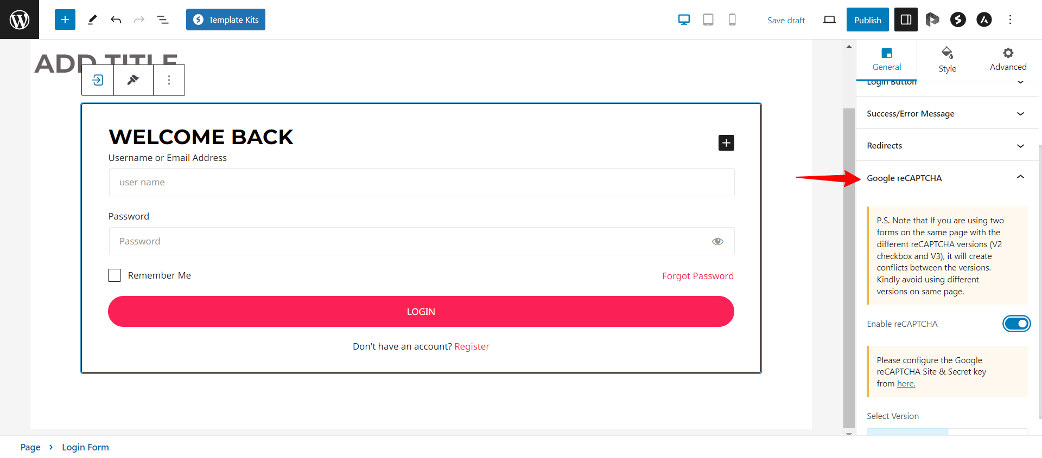Click the Publish button

(x=867, y=20)
